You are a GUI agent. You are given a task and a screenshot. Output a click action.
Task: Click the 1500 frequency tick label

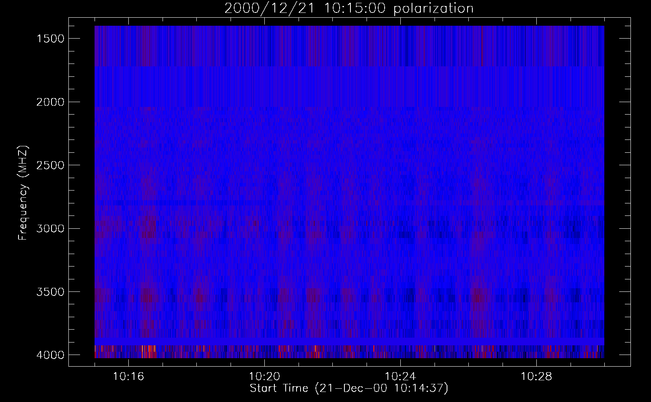coord(50,39)
